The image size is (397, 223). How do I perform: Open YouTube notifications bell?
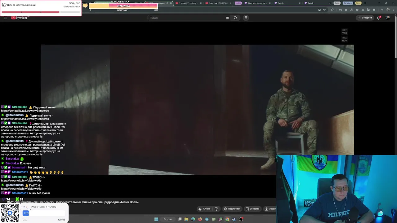pyautogui.click(x=379, y=18)
